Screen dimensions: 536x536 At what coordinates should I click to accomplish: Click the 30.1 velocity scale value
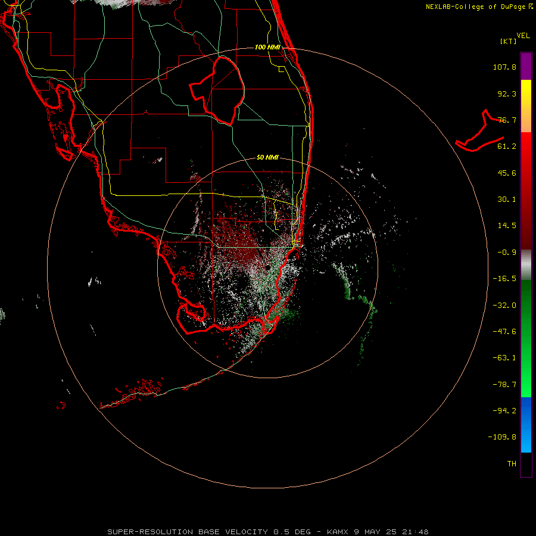pos(507,200)
